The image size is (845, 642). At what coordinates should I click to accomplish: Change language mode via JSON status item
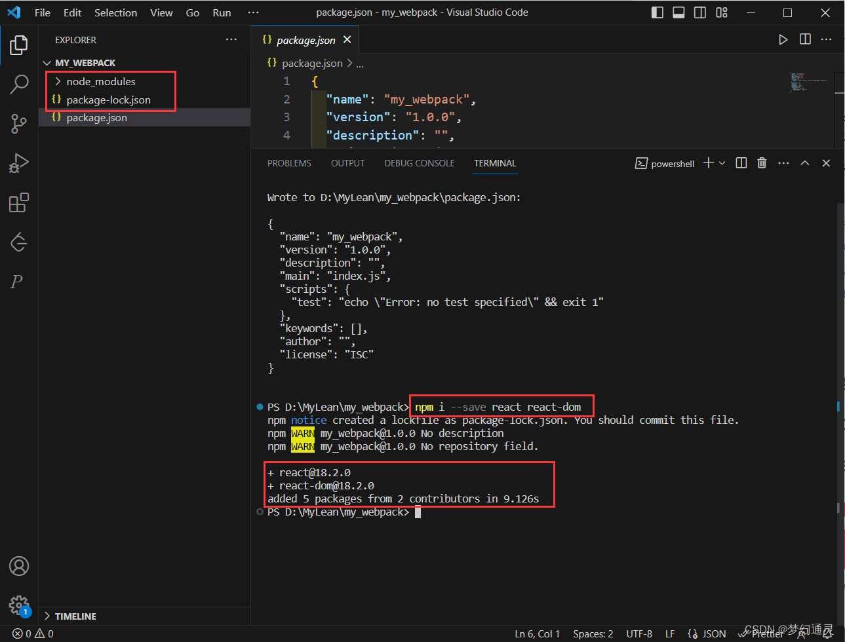(x=707, y=633)
